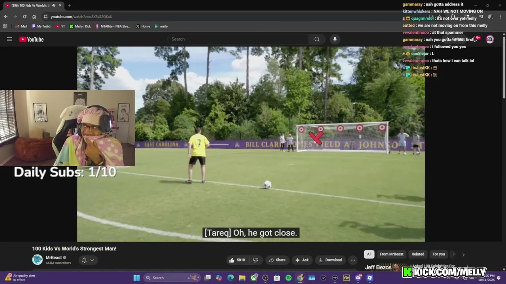Open the bookmarks apps grid icon
506x284 pixels.
click(5, 26)
